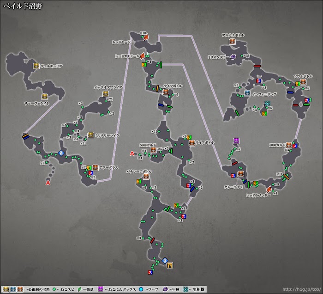Click the silver chest in the legend
This screenshot has width=323, height=294.
click(13, 289)
